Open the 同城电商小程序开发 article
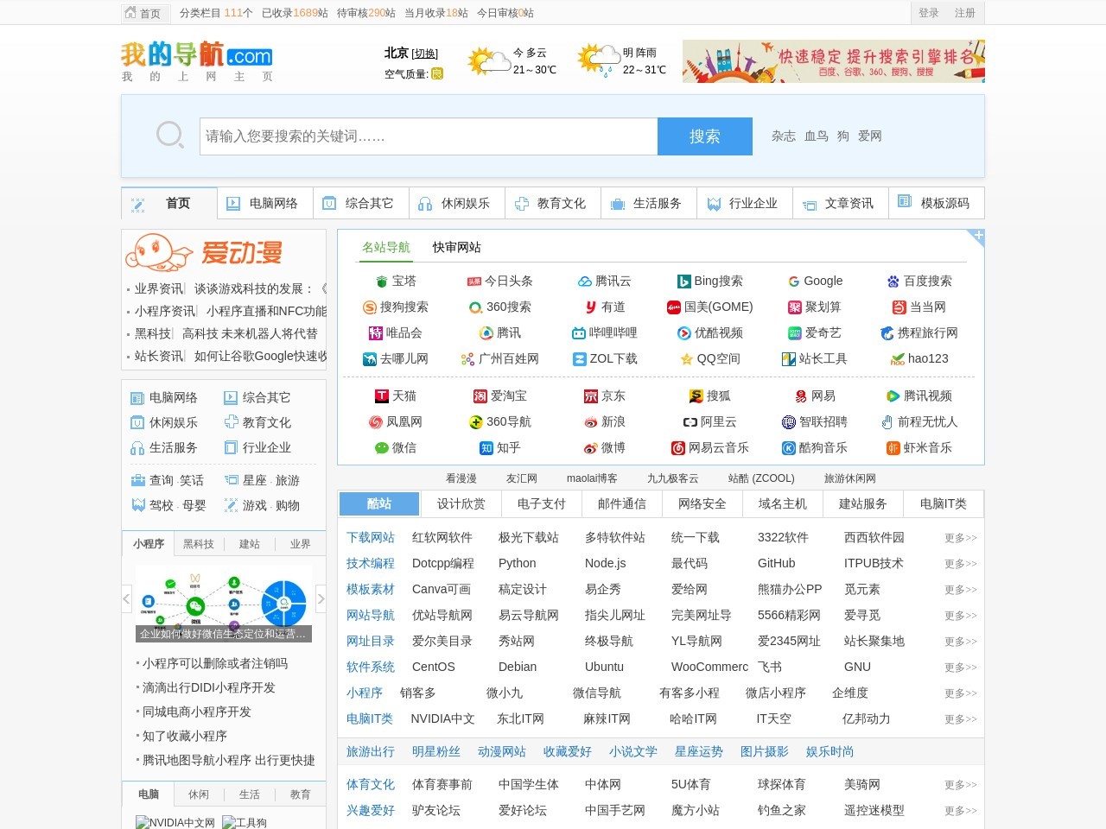This screenshot has height=829, width=1106. [197, 712]
